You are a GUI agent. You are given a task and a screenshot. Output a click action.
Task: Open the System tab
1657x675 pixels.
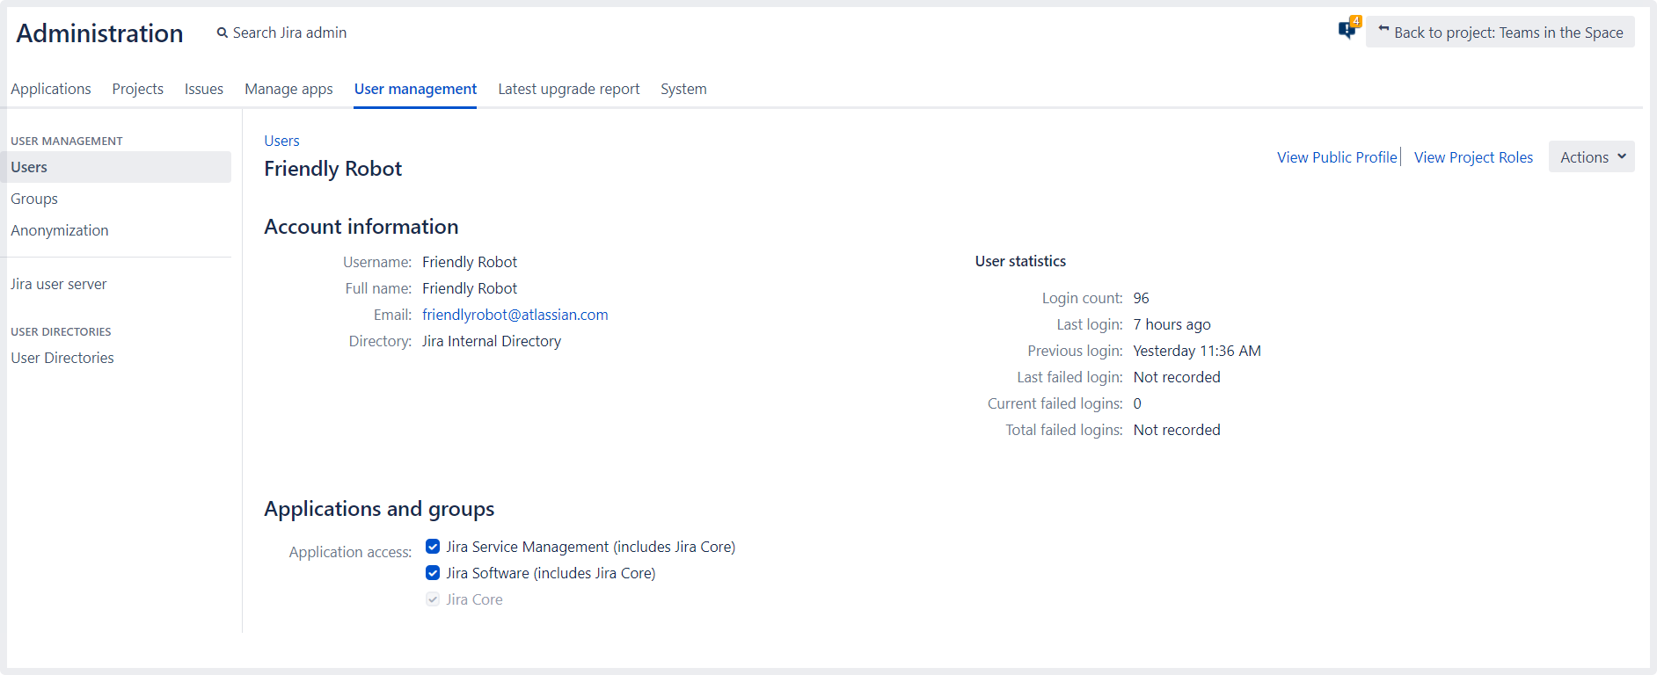tap(683, 89)
